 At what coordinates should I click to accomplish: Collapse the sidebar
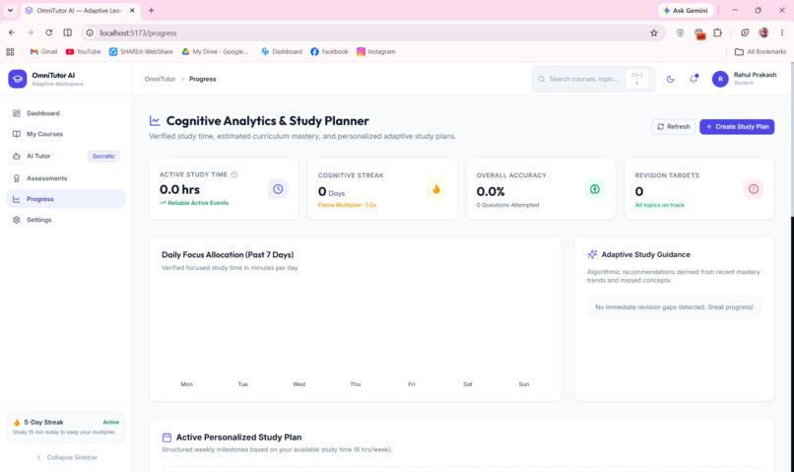(67, 457)
